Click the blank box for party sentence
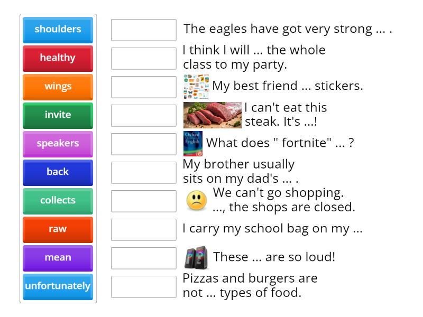The width and height of the screenshot is (423, 317). coord(144,59)
